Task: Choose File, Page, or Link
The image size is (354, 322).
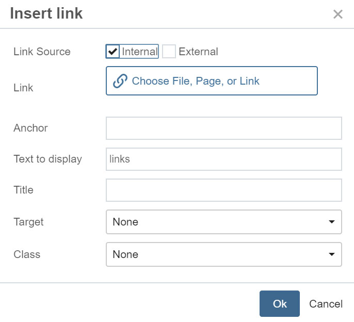Action: click(x=212, y=81)
